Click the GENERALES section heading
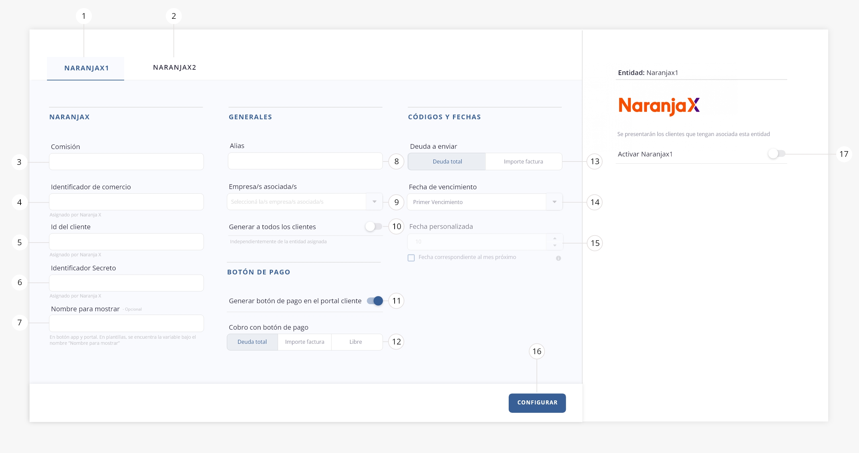Viewport: 859px width, 453px height. coord(250,117)
